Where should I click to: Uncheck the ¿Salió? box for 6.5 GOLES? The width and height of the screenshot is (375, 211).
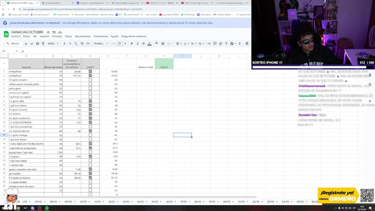click(90, 114)
